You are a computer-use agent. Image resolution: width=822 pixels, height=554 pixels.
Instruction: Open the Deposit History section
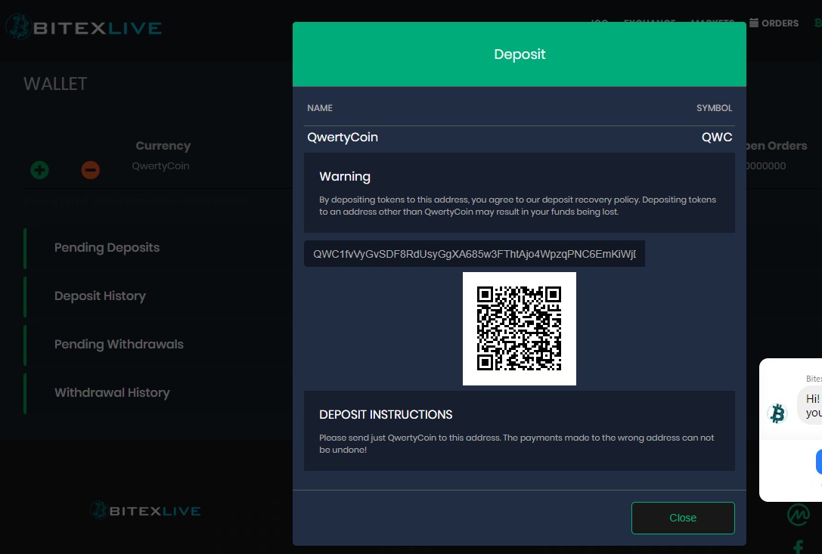(x=100, y=296)
